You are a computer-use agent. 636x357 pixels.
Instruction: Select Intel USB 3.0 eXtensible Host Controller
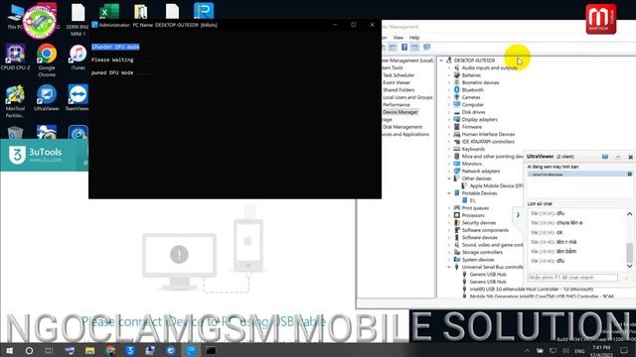coord(532,289)
